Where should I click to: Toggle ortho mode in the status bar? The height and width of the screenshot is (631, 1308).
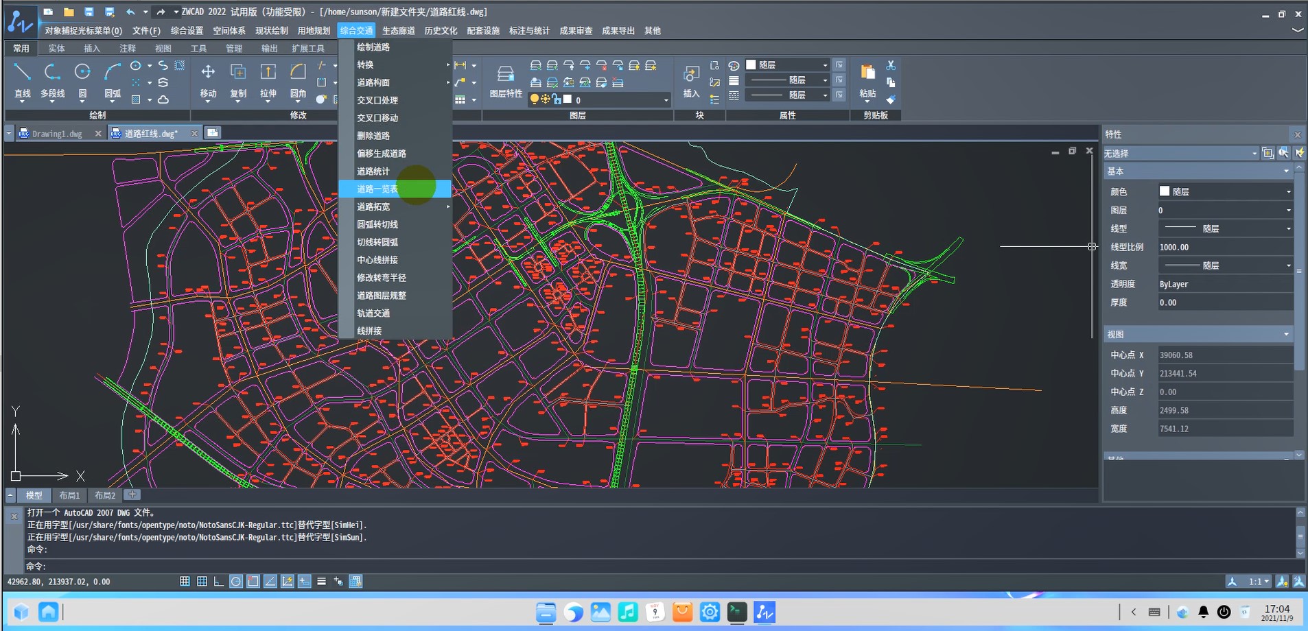218,582
